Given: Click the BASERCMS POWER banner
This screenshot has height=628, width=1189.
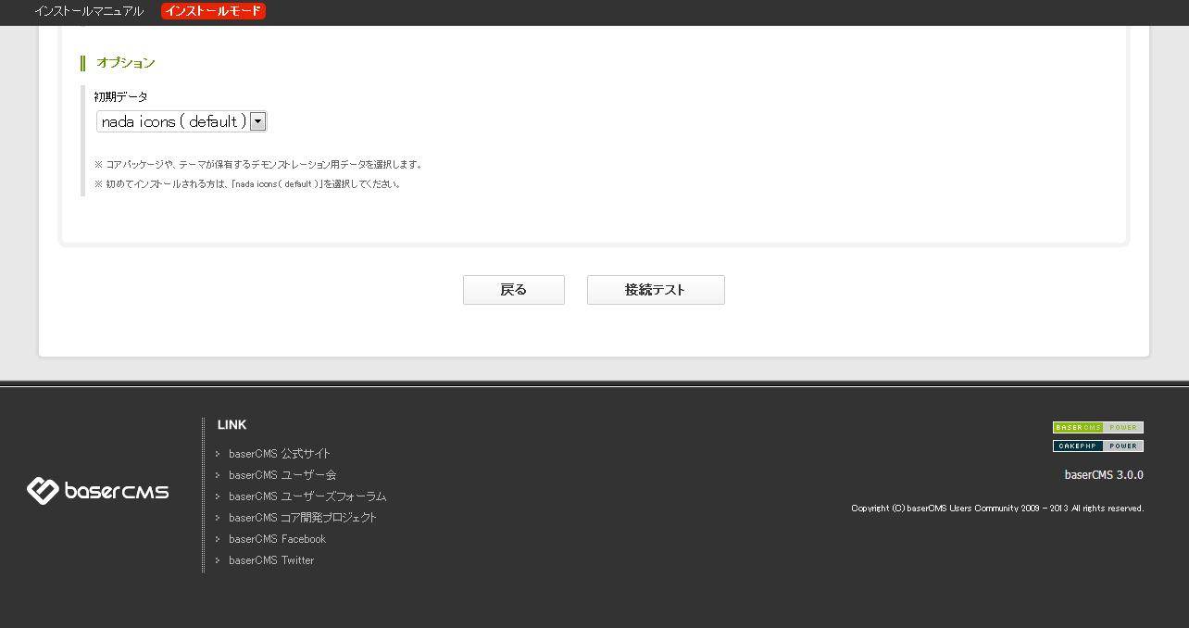Looking at the screenshot, I should (1097, 427).
